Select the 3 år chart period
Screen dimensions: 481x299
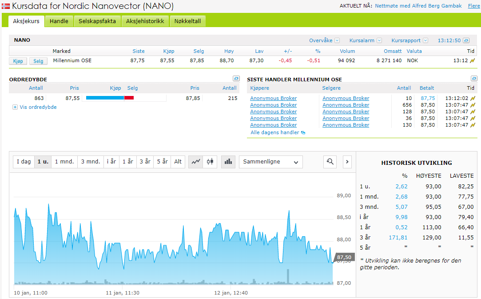click(x=145, y=162)
